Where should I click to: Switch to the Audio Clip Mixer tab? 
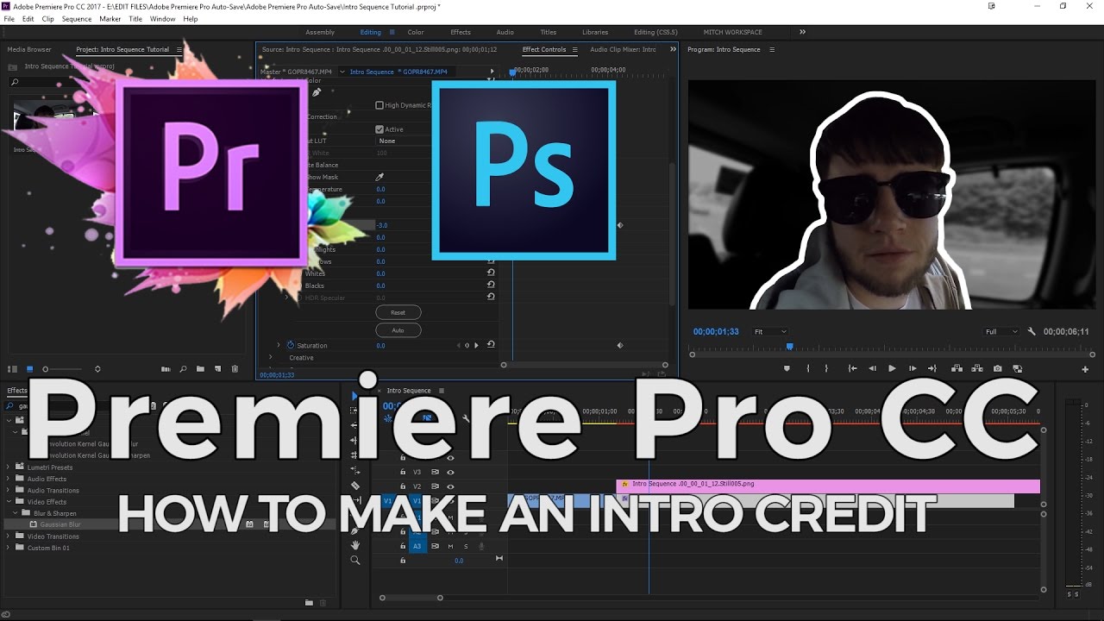tap(623, 49)
